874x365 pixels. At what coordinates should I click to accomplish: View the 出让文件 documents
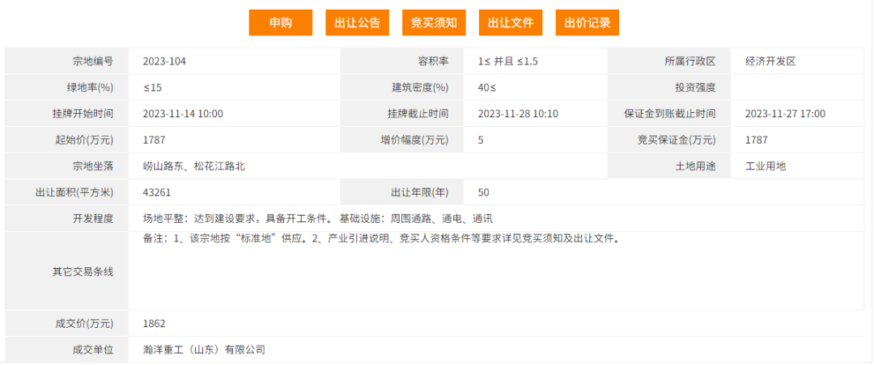[x=511, y=23]
